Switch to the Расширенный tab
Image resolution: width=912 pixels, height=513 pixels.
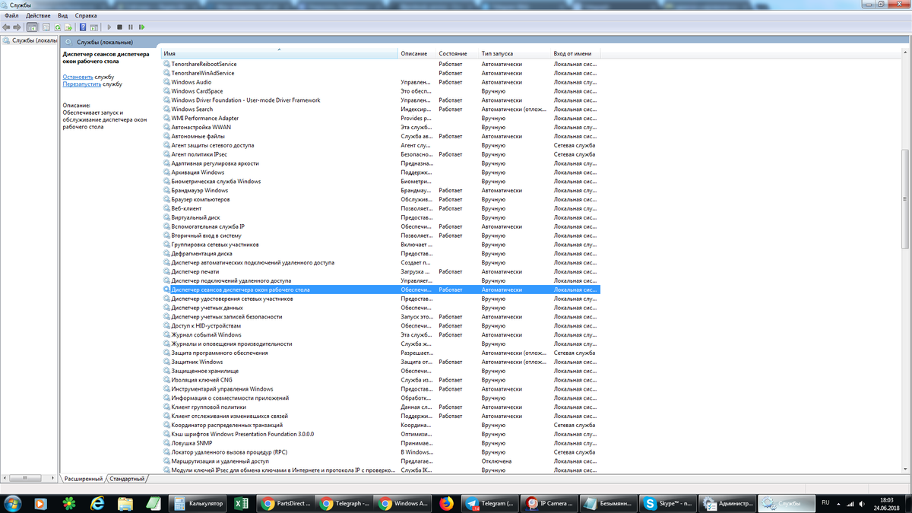pyautogui.click(x=84, y=479)
